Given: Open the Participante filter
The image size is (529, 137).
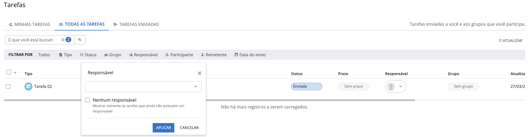Looking at the screenshot, I should point(179,55).
